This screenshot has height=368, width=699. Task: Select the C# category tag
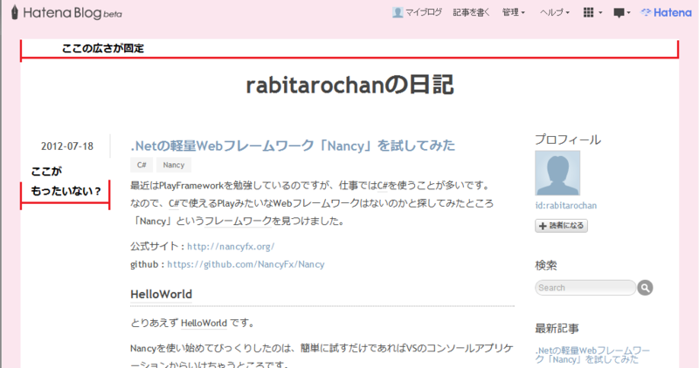pos(142,165)
